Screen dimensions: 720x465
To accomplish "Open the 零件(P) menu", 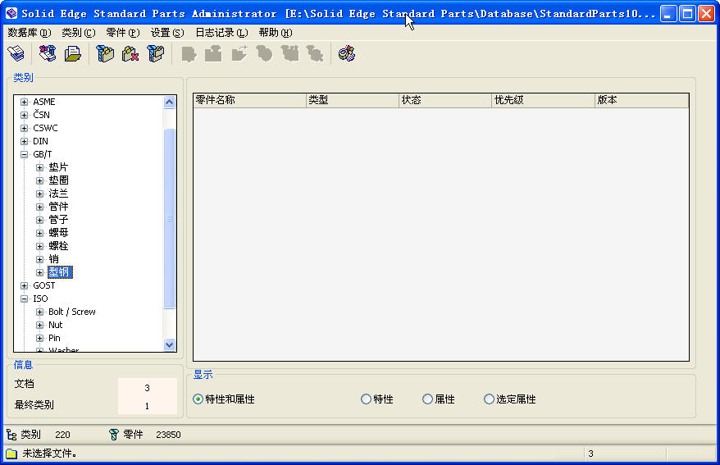I will coord(123,33).
